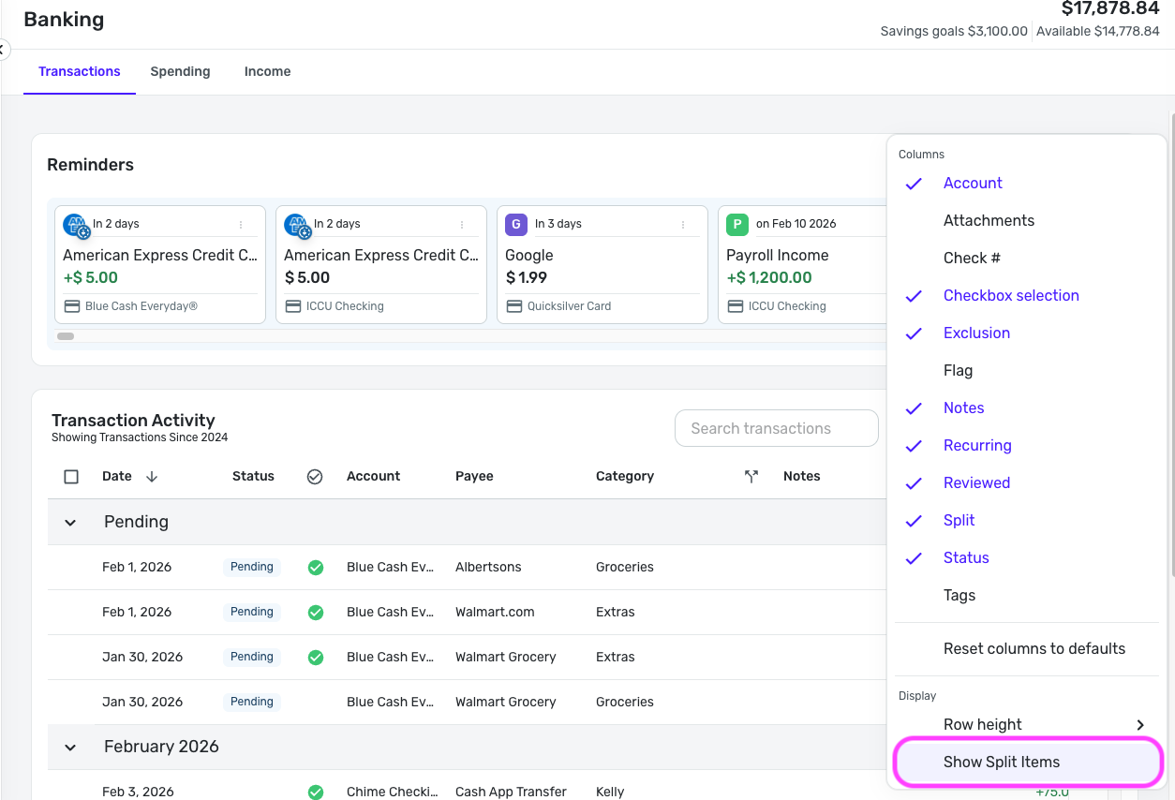Switch to the Spending tab
The image size is (1175, 800).
180,72
